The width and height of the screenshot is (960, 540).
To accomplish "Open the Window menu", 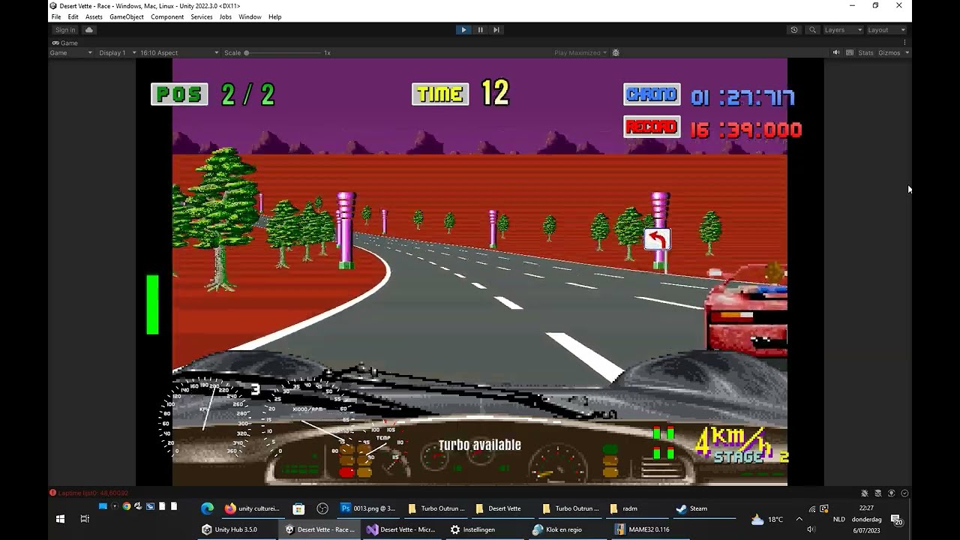I will [250, 16].
